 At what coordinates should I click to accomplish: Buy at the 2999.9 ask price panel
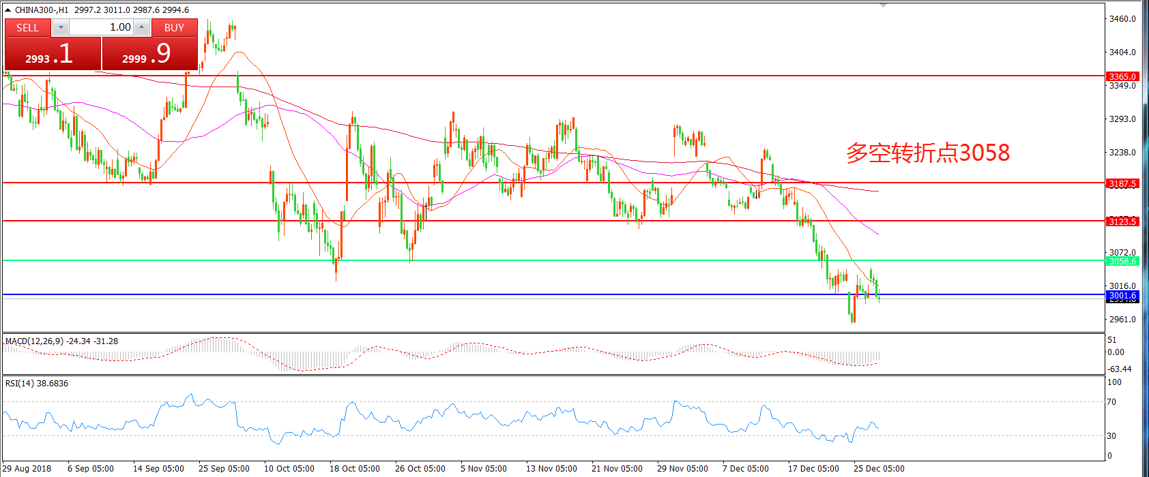point(149,54)
